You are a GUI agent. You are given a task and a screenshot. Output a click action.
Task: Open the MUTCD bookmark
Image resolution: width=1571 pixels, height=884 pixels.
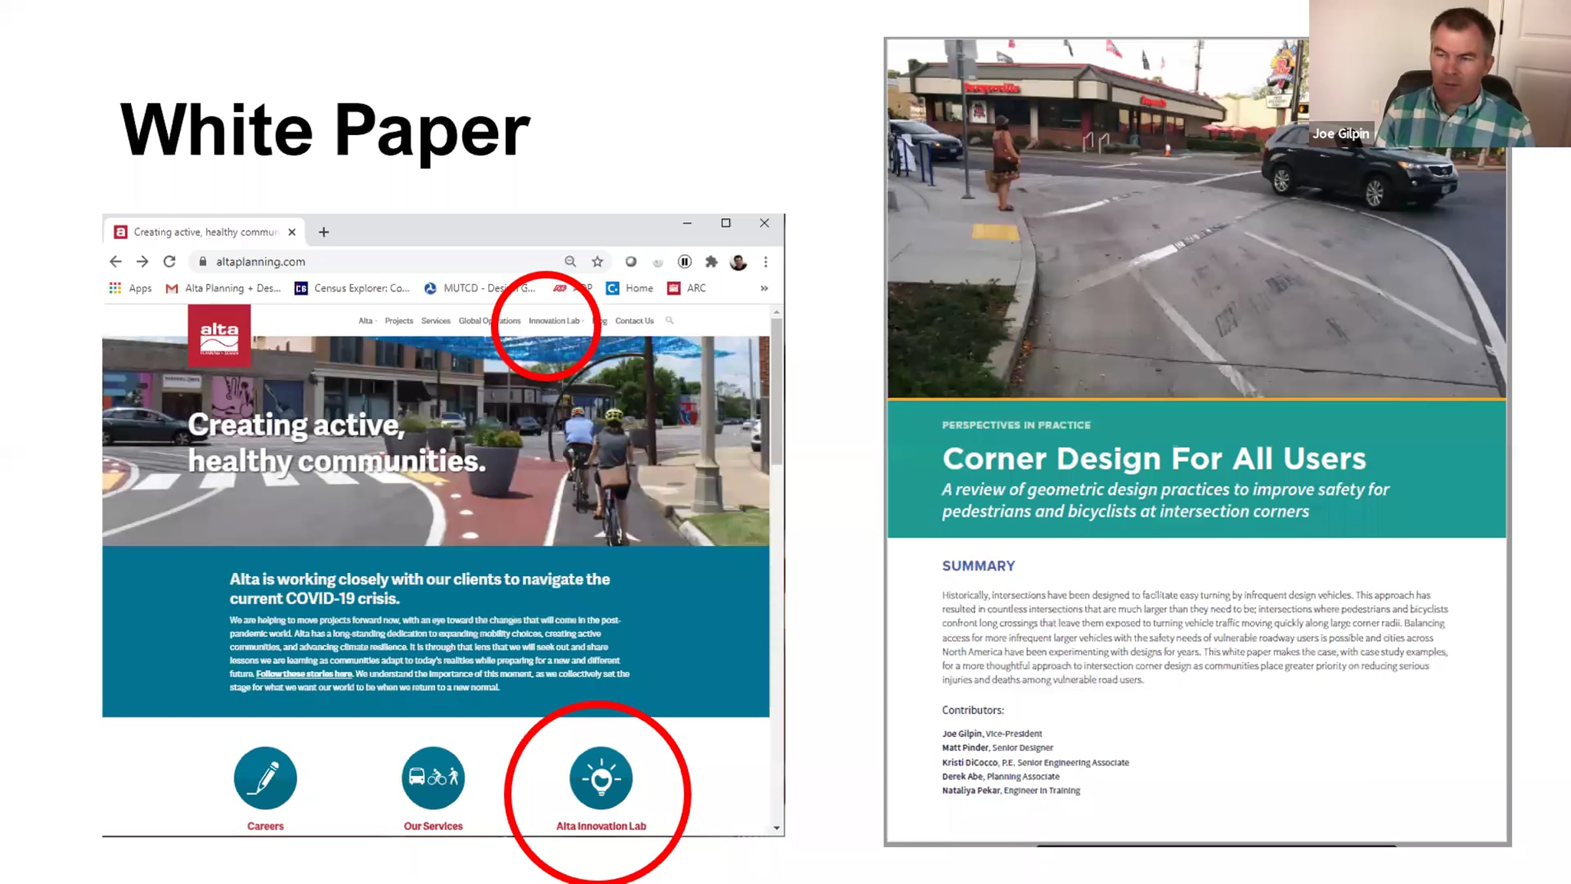tap(480, 288)
